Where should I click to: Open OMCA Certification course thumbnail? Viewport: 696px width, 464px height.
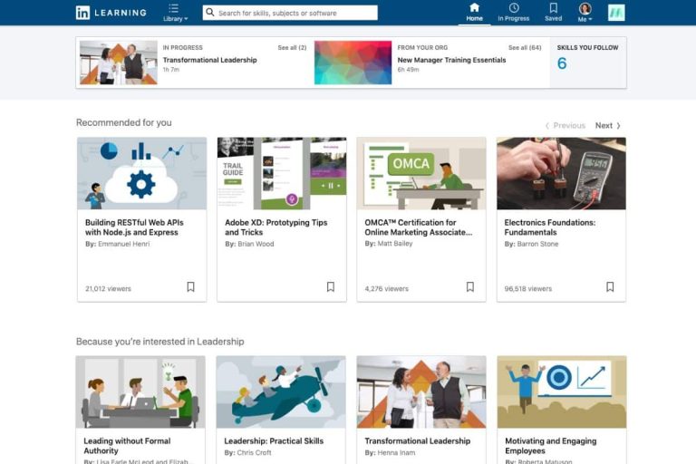pyautogui.click(x=421, y=174)
